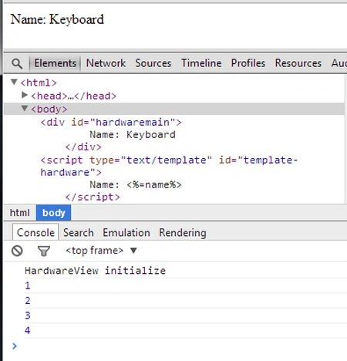Select the 'Name: Keyboard' text node in DOM
Screen dimensions: 347x361
(x=133, y=134)
